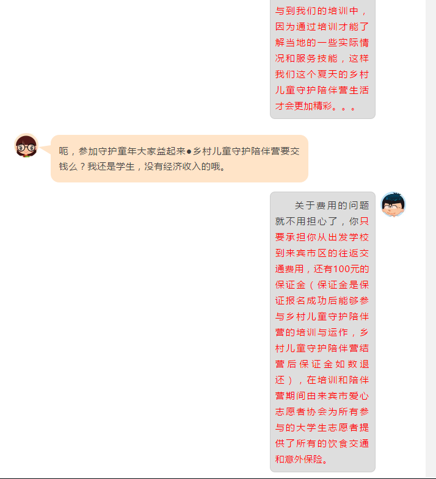436x479 pixels.
Task: Click the pointer tail of the orange bubble
Action: pyautogui.click(x=45, y=149)
